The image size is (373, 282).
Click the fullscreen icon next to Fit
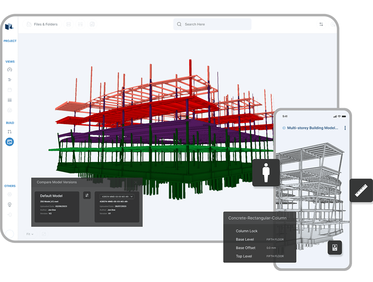click(x=44, y=234)
